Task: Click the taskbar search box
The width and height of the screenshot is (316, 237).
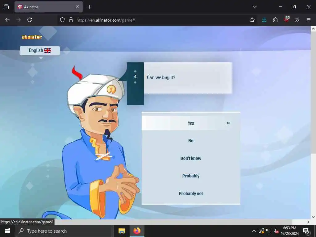Action: [64, 231]
